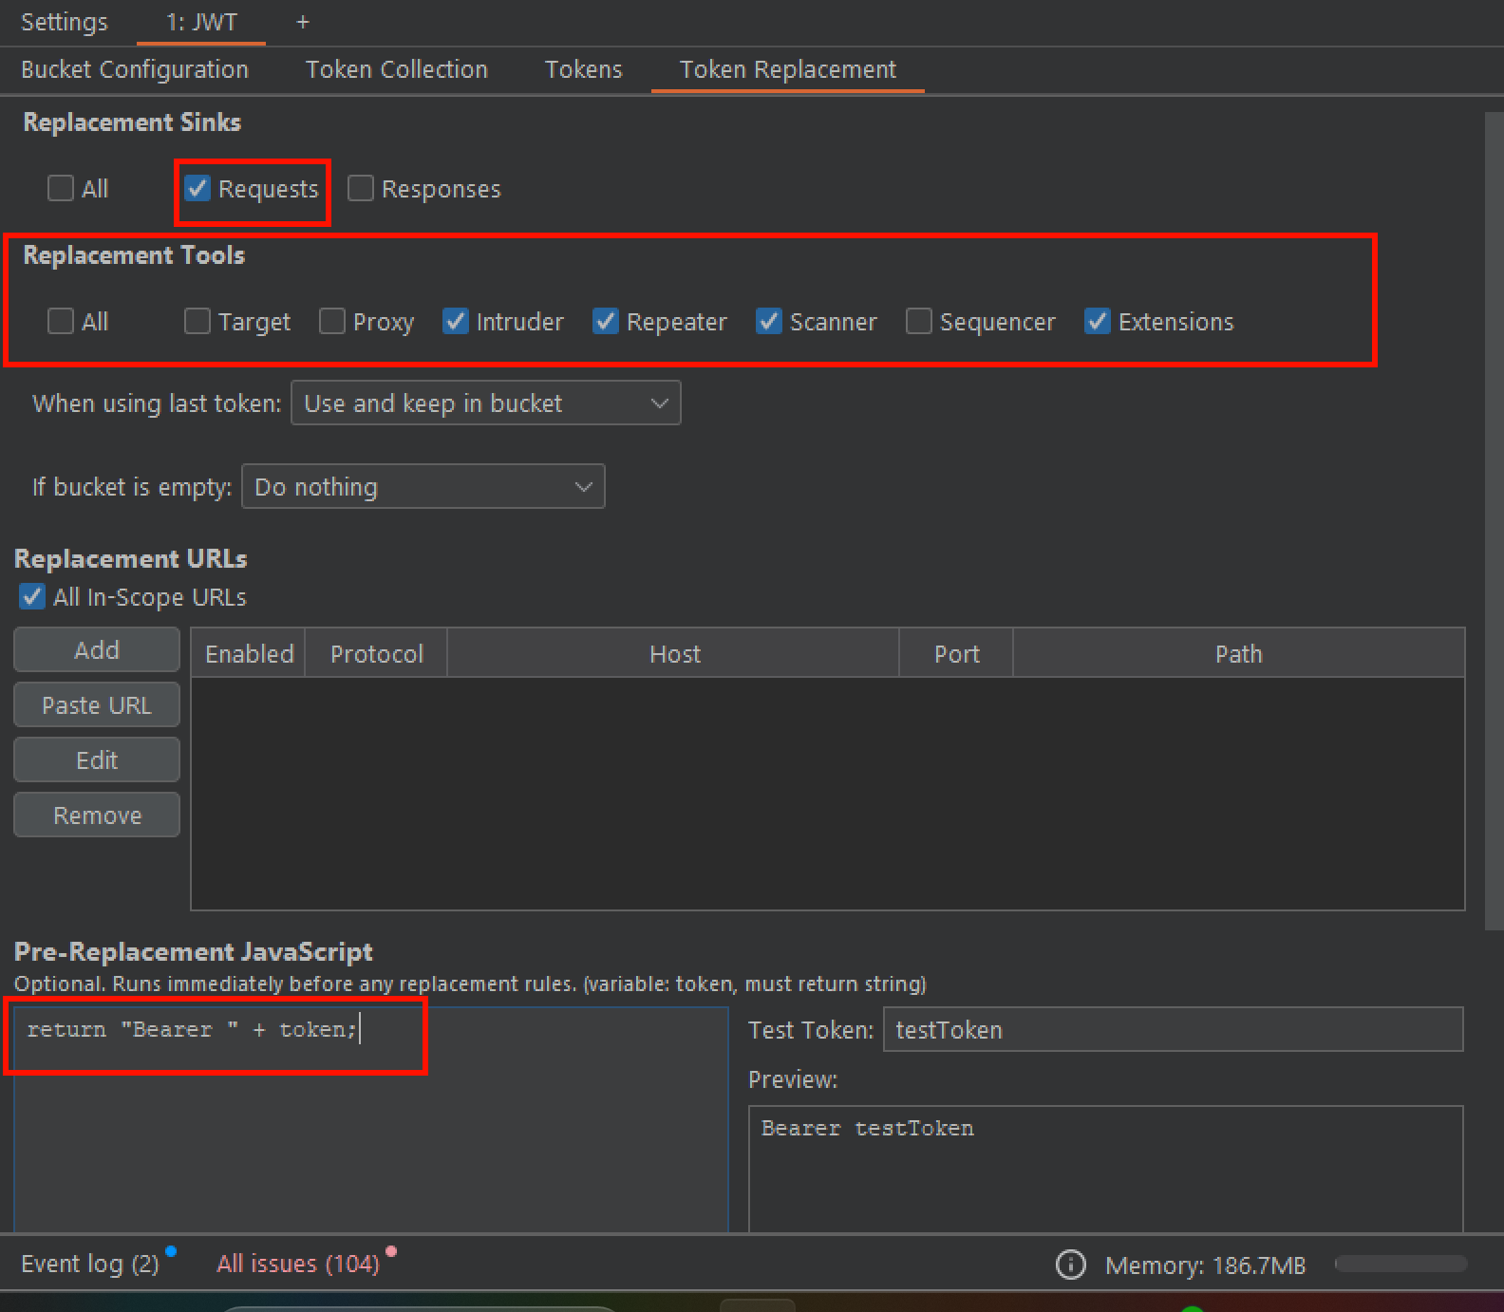Uncheck the Requests sink checkbox
This screenshot has height=1312, width=1504.
197,188
